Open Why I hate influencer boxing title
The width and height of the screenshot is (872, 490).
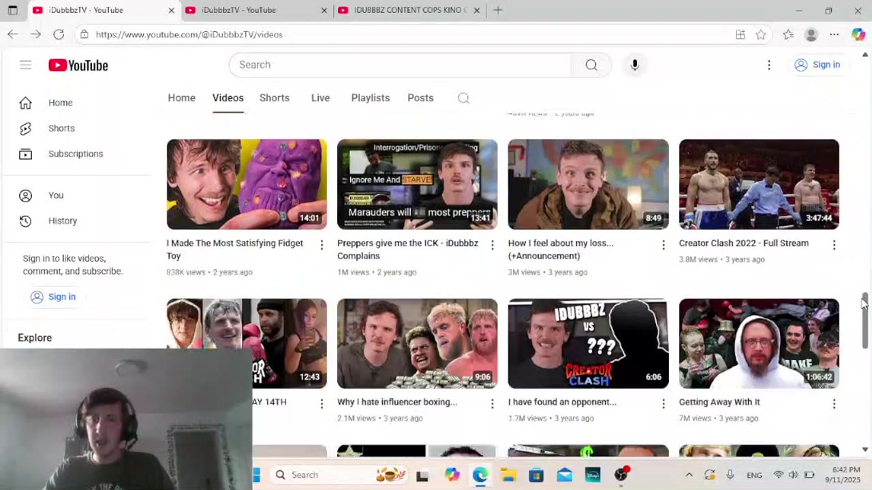coord(397,402)
